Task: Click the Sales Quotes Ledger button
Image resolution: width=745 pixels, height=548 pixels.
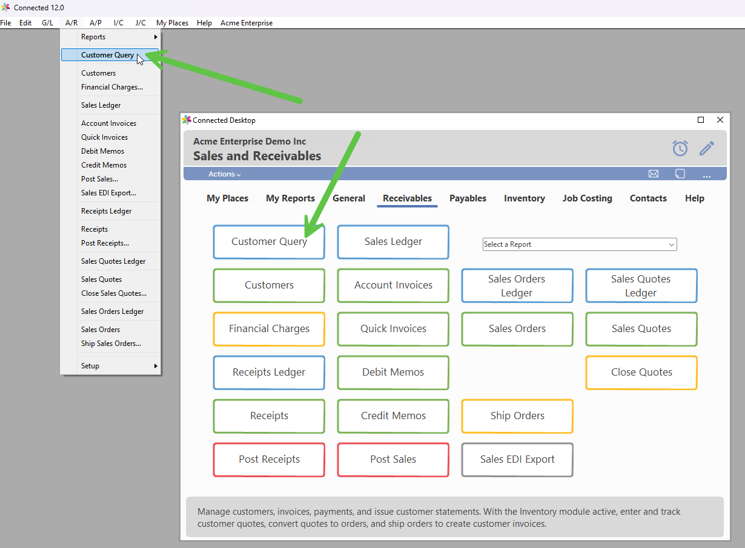Action: (x=641, y=285)
